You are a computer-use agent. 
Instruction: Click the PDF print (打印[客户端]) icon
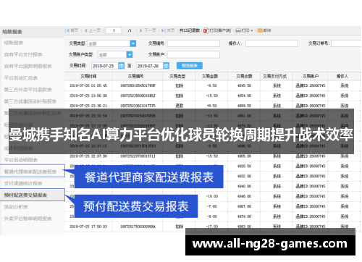tap(206, 30)
